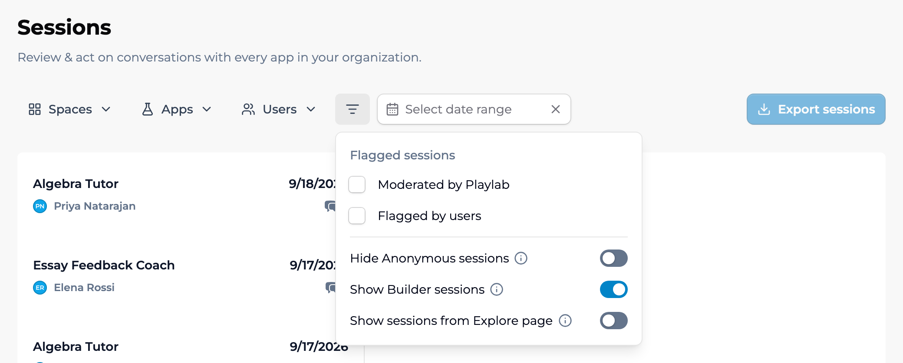Click the Flagged sessions section heading
The width and height of the screenshot is (903, 363).
402,155
